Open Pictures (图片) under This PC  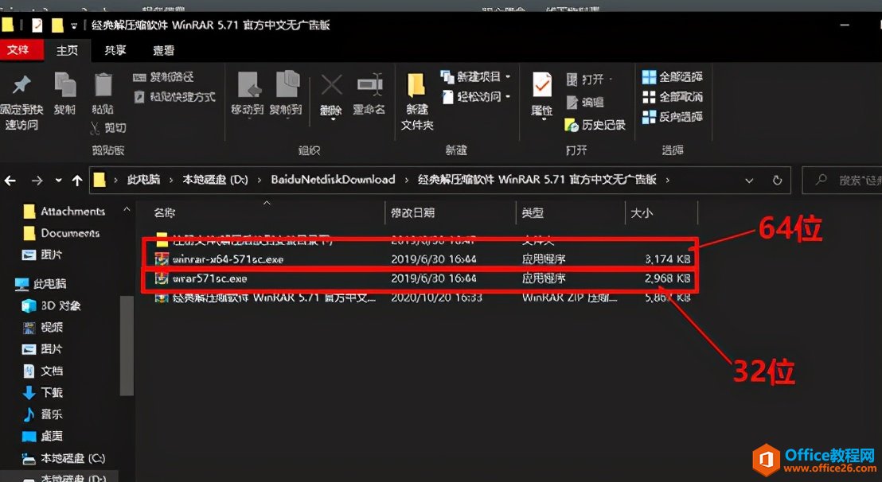pos(43,349)
